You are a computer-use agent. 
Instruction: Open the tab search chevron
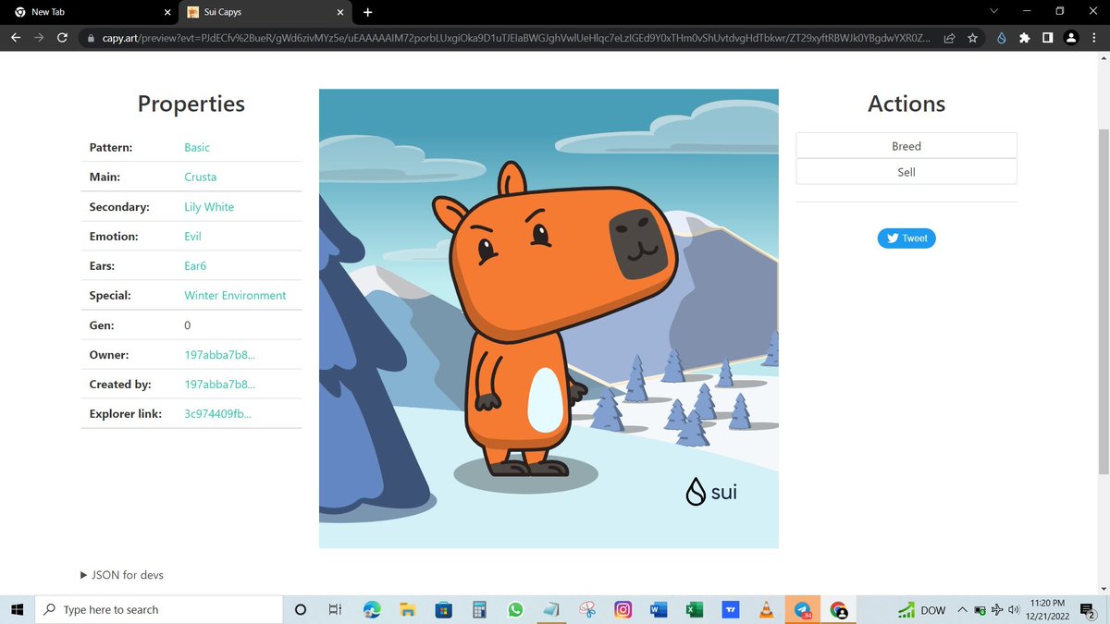tap(994, 11)
